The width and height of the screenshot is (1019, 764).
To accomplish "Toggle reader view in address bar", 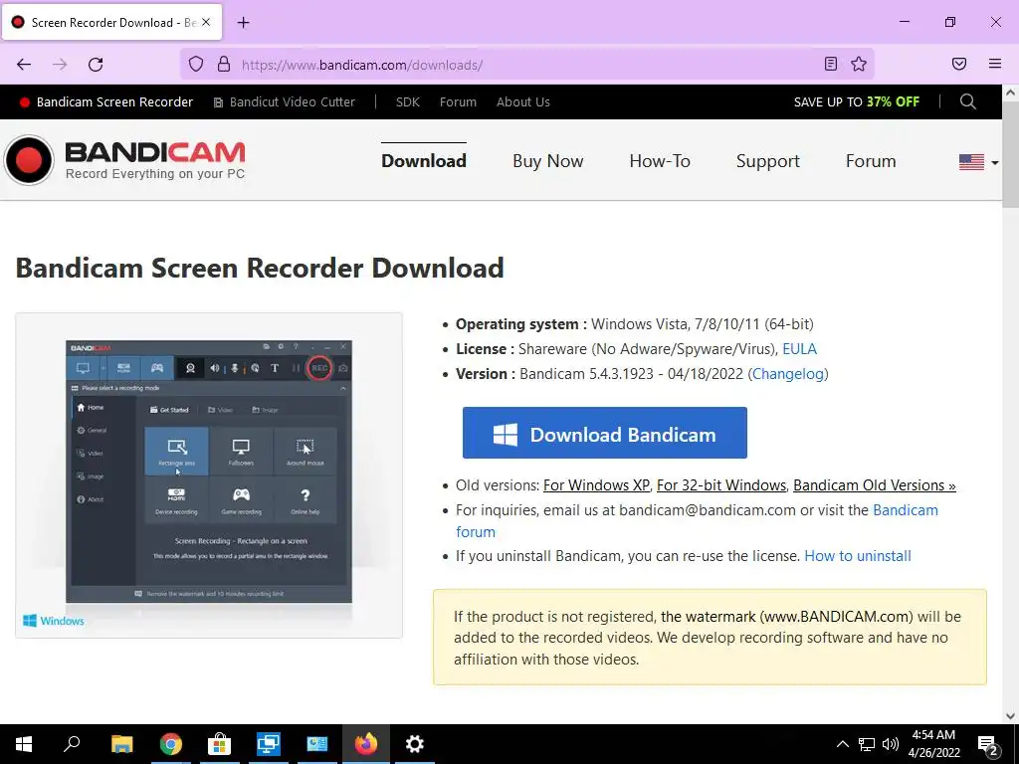I will pyautogui.click(x=831, y=64).
